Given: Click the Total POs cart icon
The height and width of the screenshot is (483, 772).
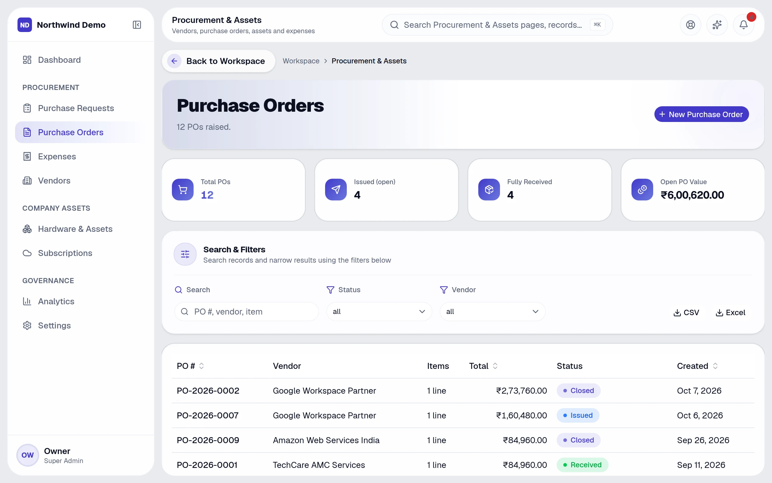Looking at the screenshot, I should (183, 190).
